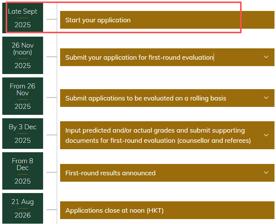Open Input predicted and/or actual grades section
This screenshot has width=276, height=224.
167,135
